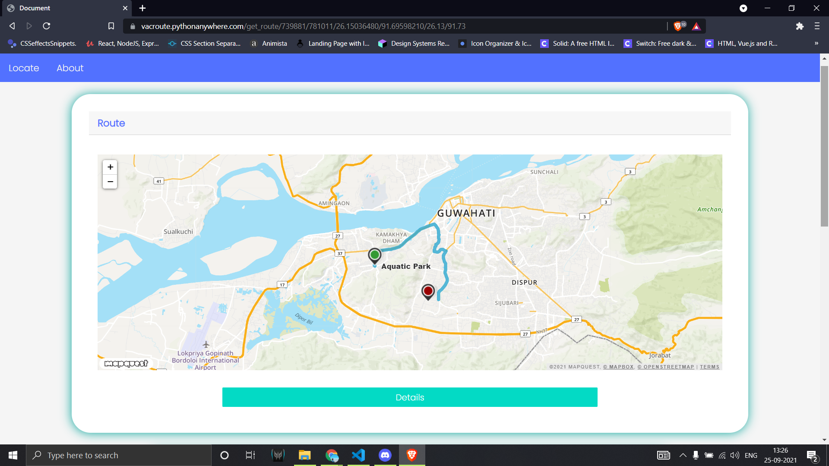Show hidden system tray icons

pos(683,455)
